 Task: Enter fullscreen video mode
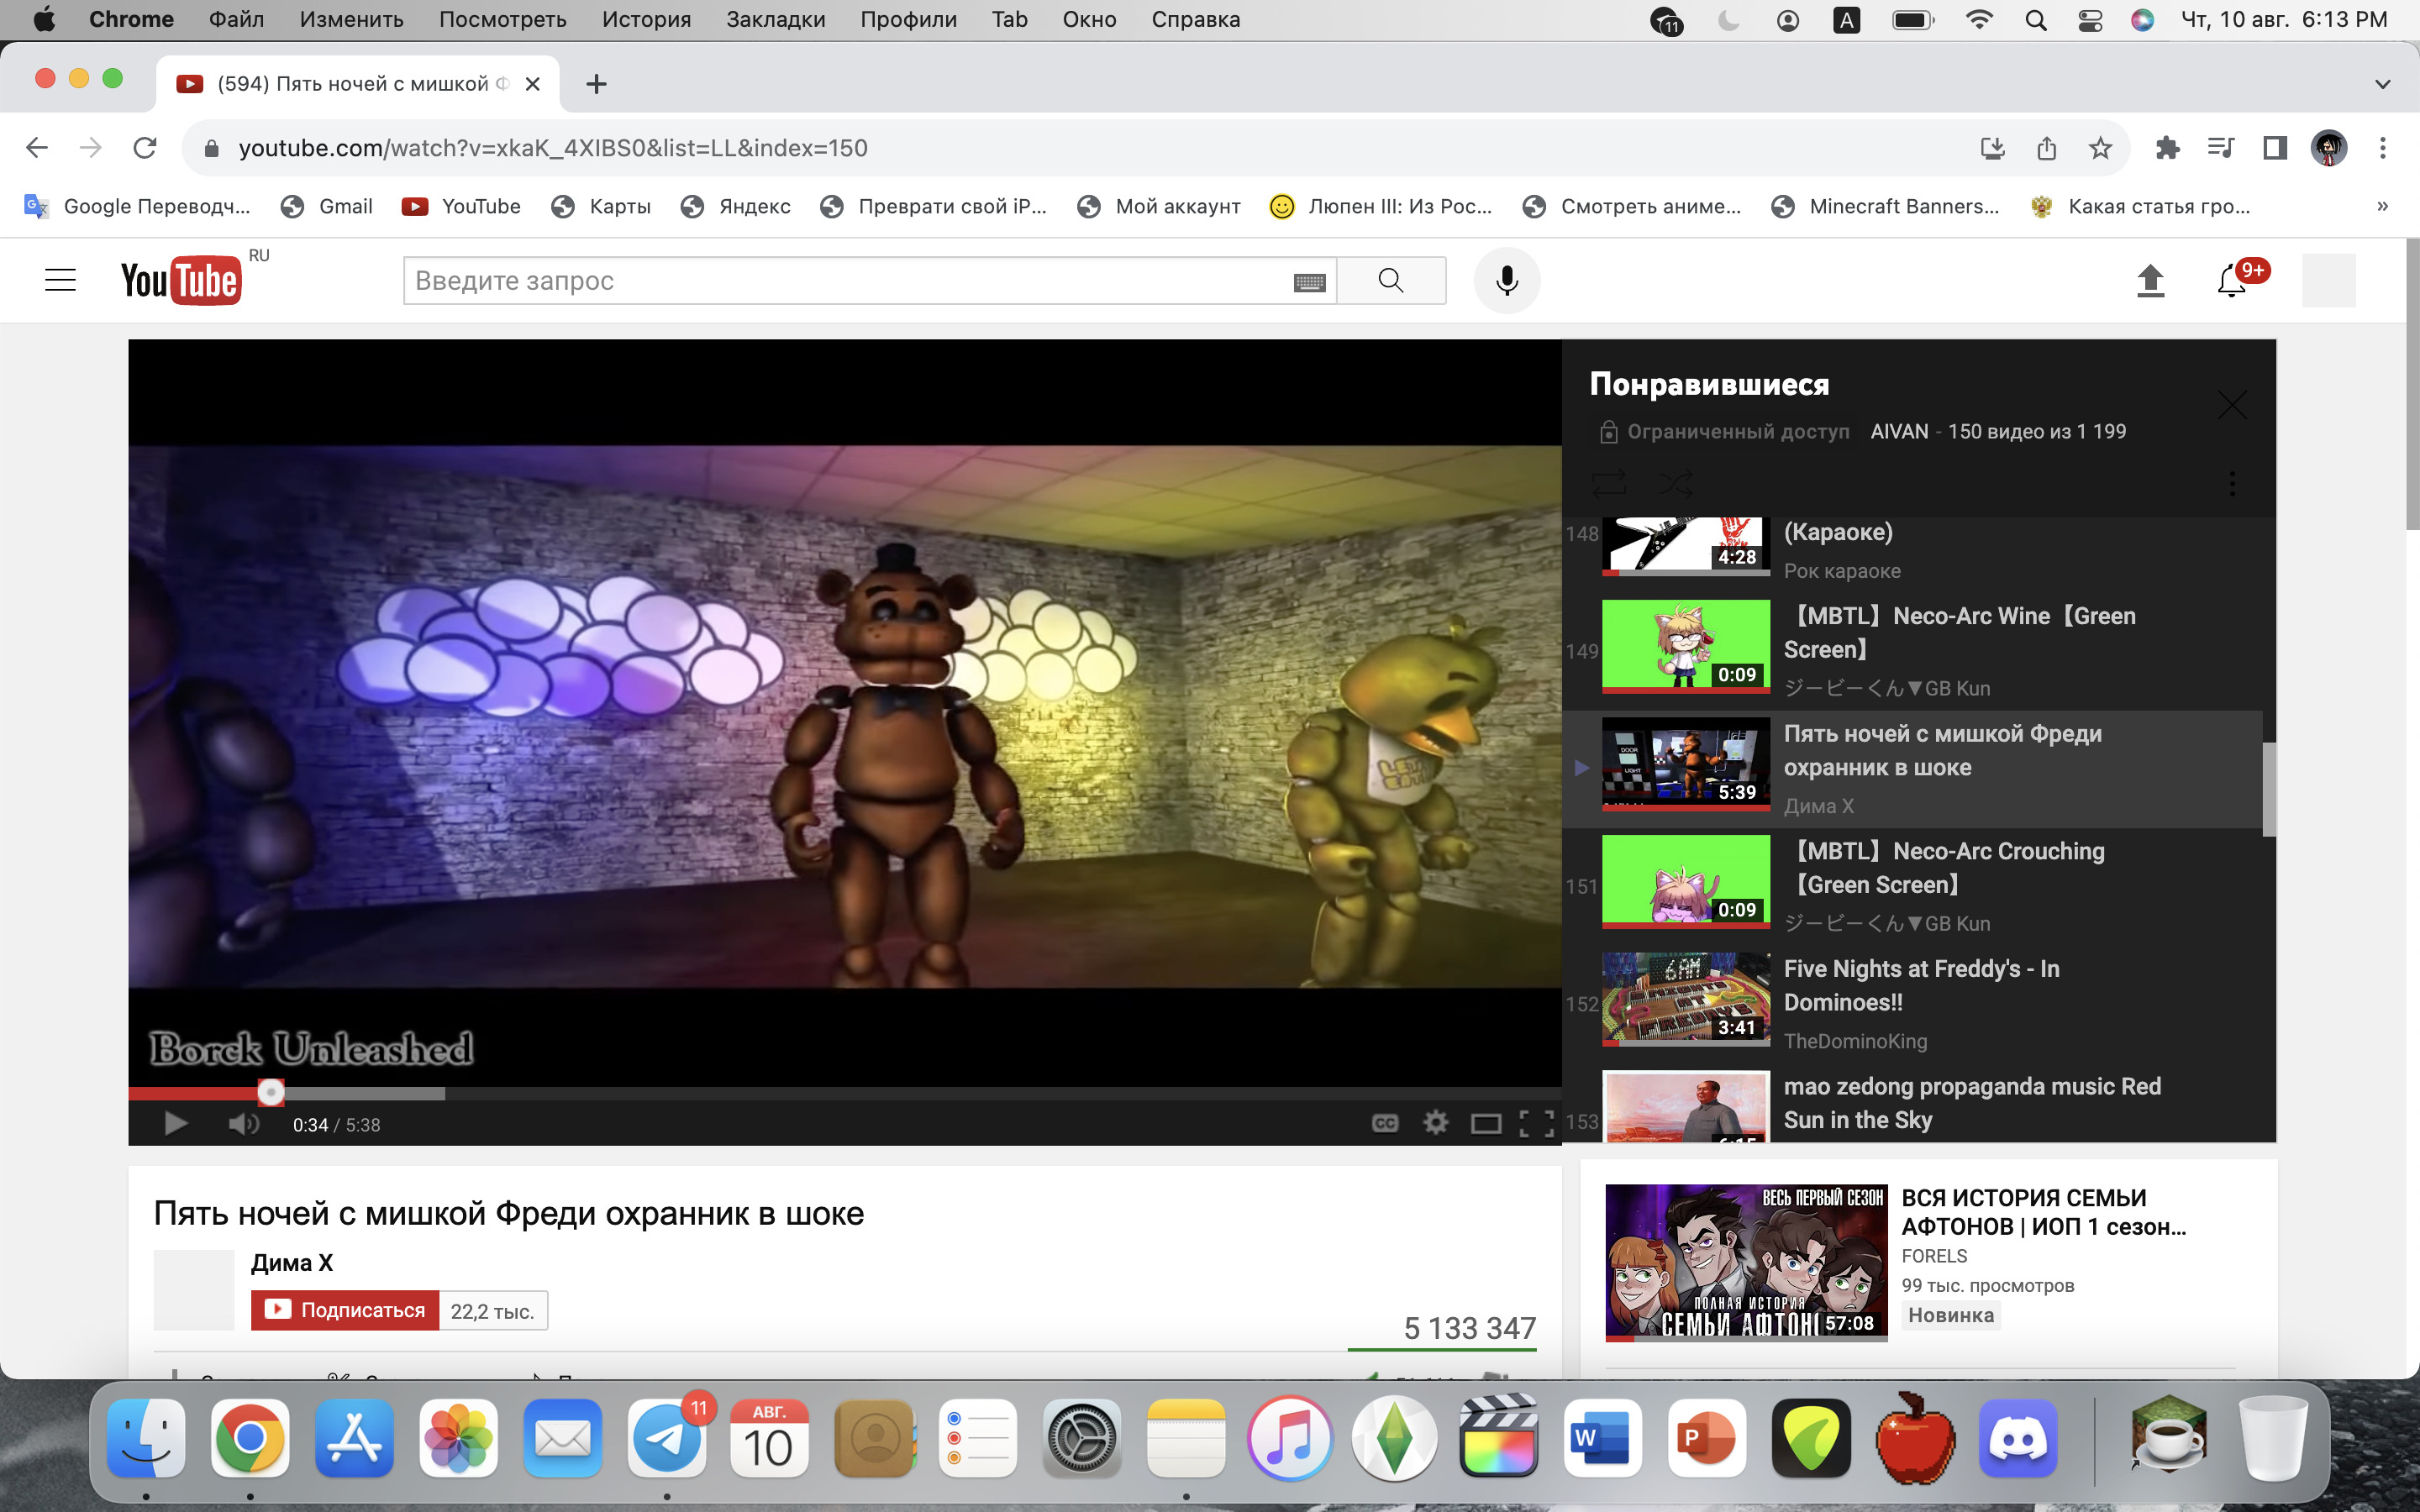tap(1536, 1123)
